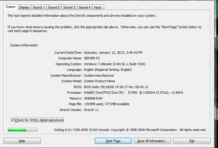Viewport: 218px width, 148px height.
Task: Go to the Sound 2 tab
Action: click(54, 7)
